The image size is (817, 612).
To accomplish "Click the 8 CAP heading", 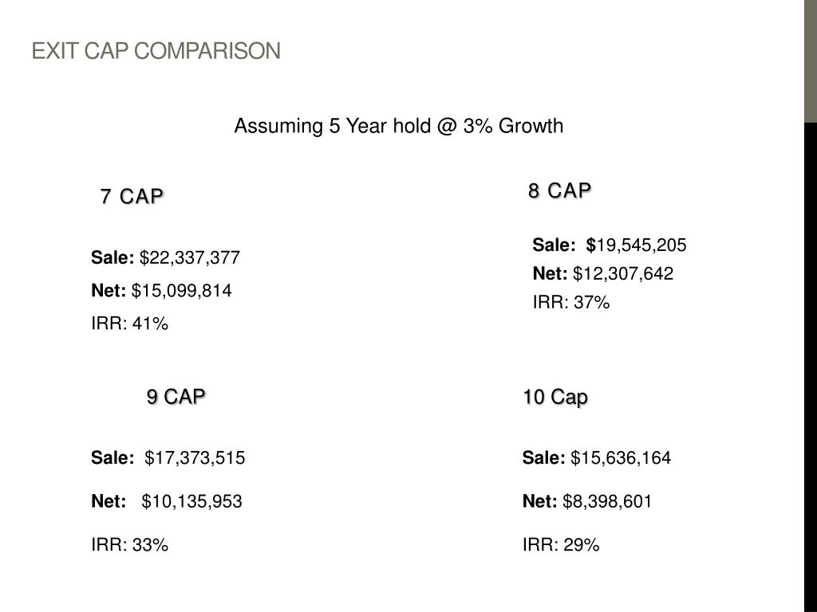I will click(559, 190).
